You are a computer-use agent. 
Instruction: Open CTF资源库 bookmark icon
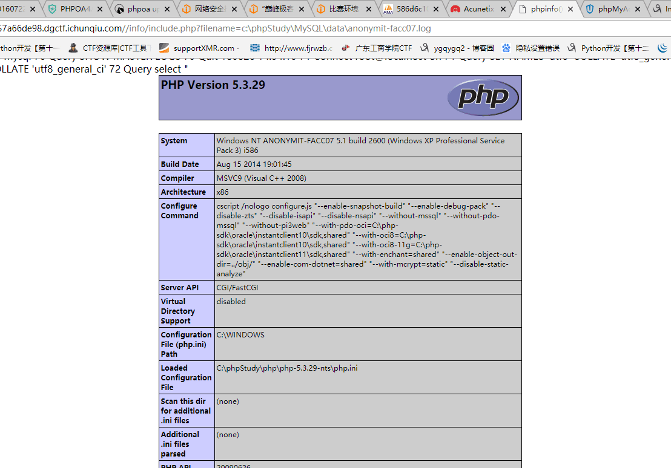point(73,48)
